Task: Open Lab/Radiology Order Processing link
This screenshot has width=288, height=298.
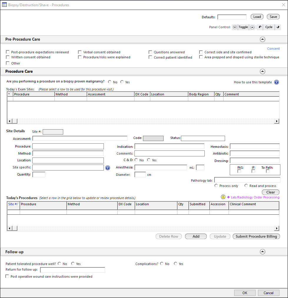Action: tap(255, 197)
